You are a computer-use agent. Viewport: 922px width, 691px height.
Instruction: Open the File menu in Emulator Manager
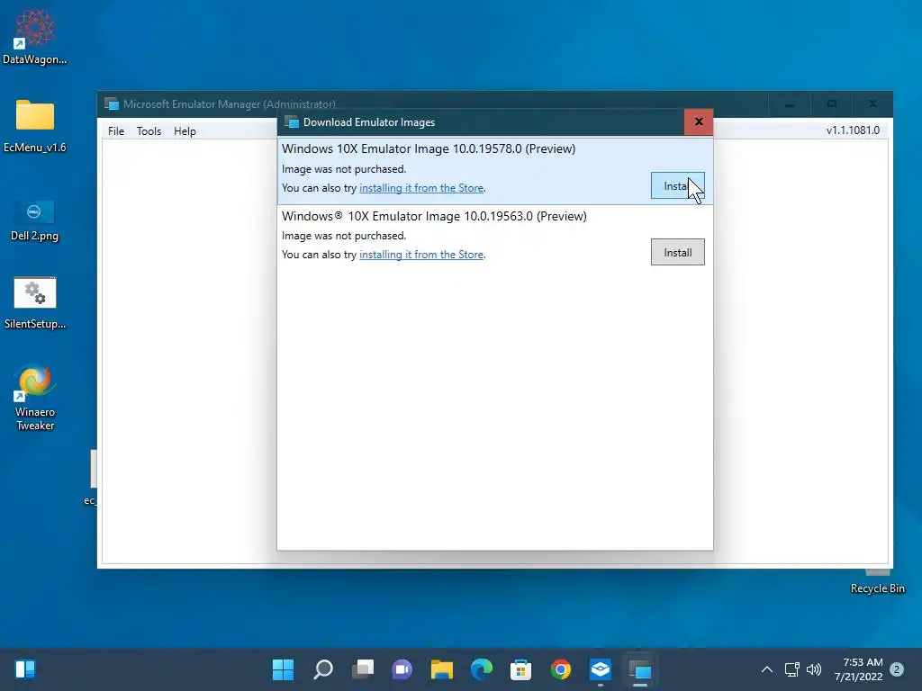pos(116,131)
